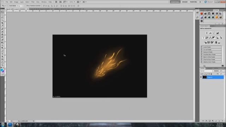Add a Hue/Saturation adjustment layer
Image resolution: width=226 pixels, height=127 pixels.
coord(207,38)
